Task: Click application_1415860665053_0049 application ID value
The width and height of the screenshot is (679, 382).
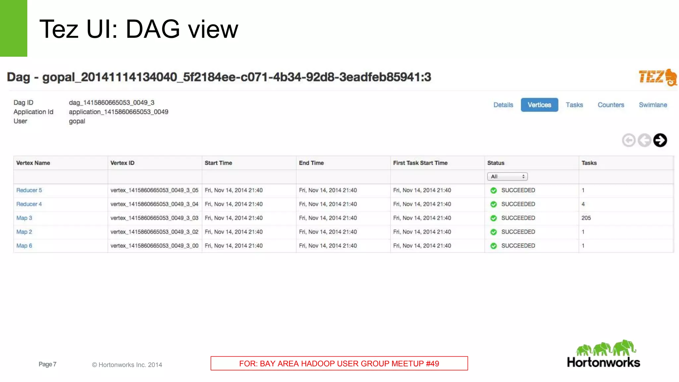Action: pyautogui.click(x=119, y=112)
